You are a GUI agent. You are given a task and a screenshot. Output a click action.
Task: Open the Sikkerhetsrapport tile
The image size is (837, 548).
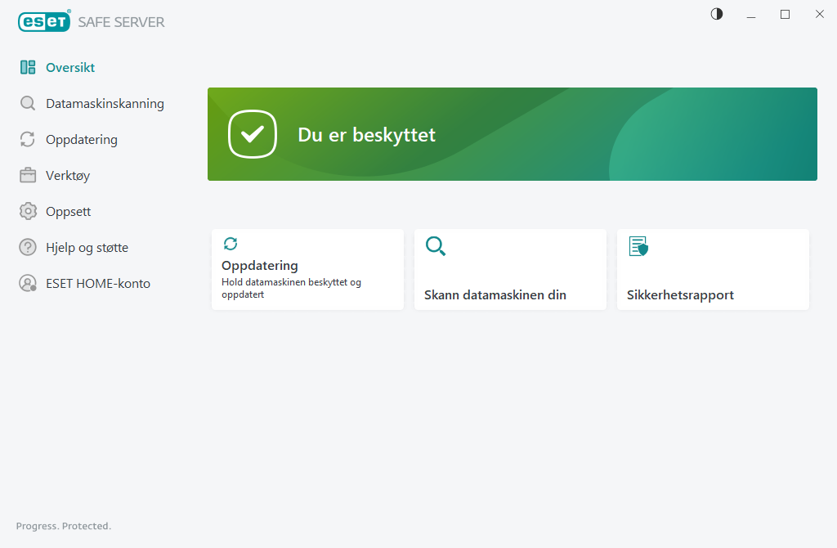(680, 295)
